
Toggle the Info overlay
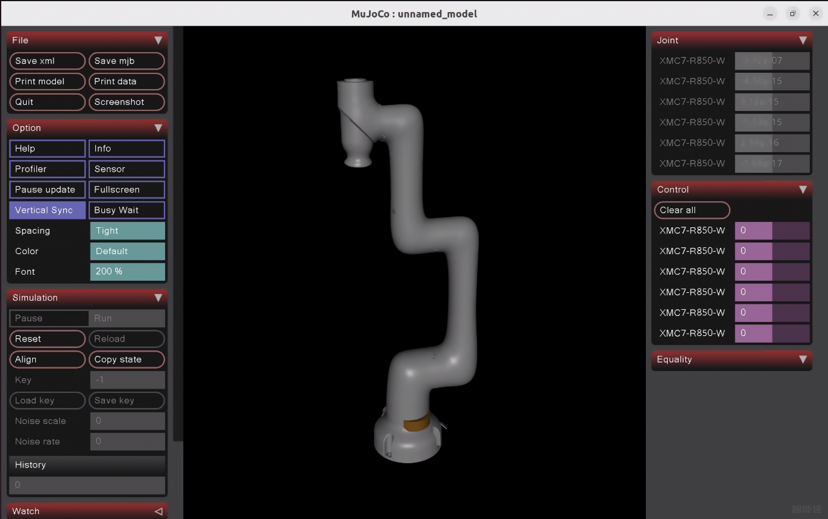coord(127,149)
